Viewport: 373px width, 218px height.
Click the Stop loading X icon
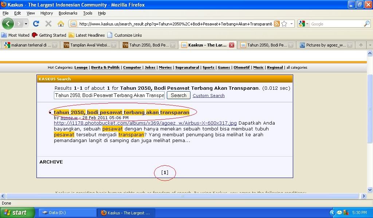click(48, 24)
